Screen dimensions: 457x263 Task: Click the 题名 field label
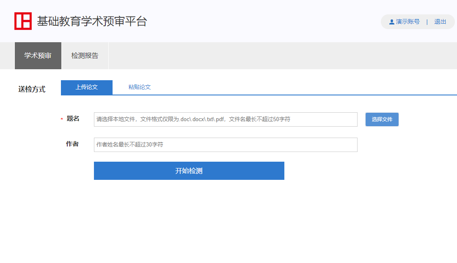[x=73, y=119]
